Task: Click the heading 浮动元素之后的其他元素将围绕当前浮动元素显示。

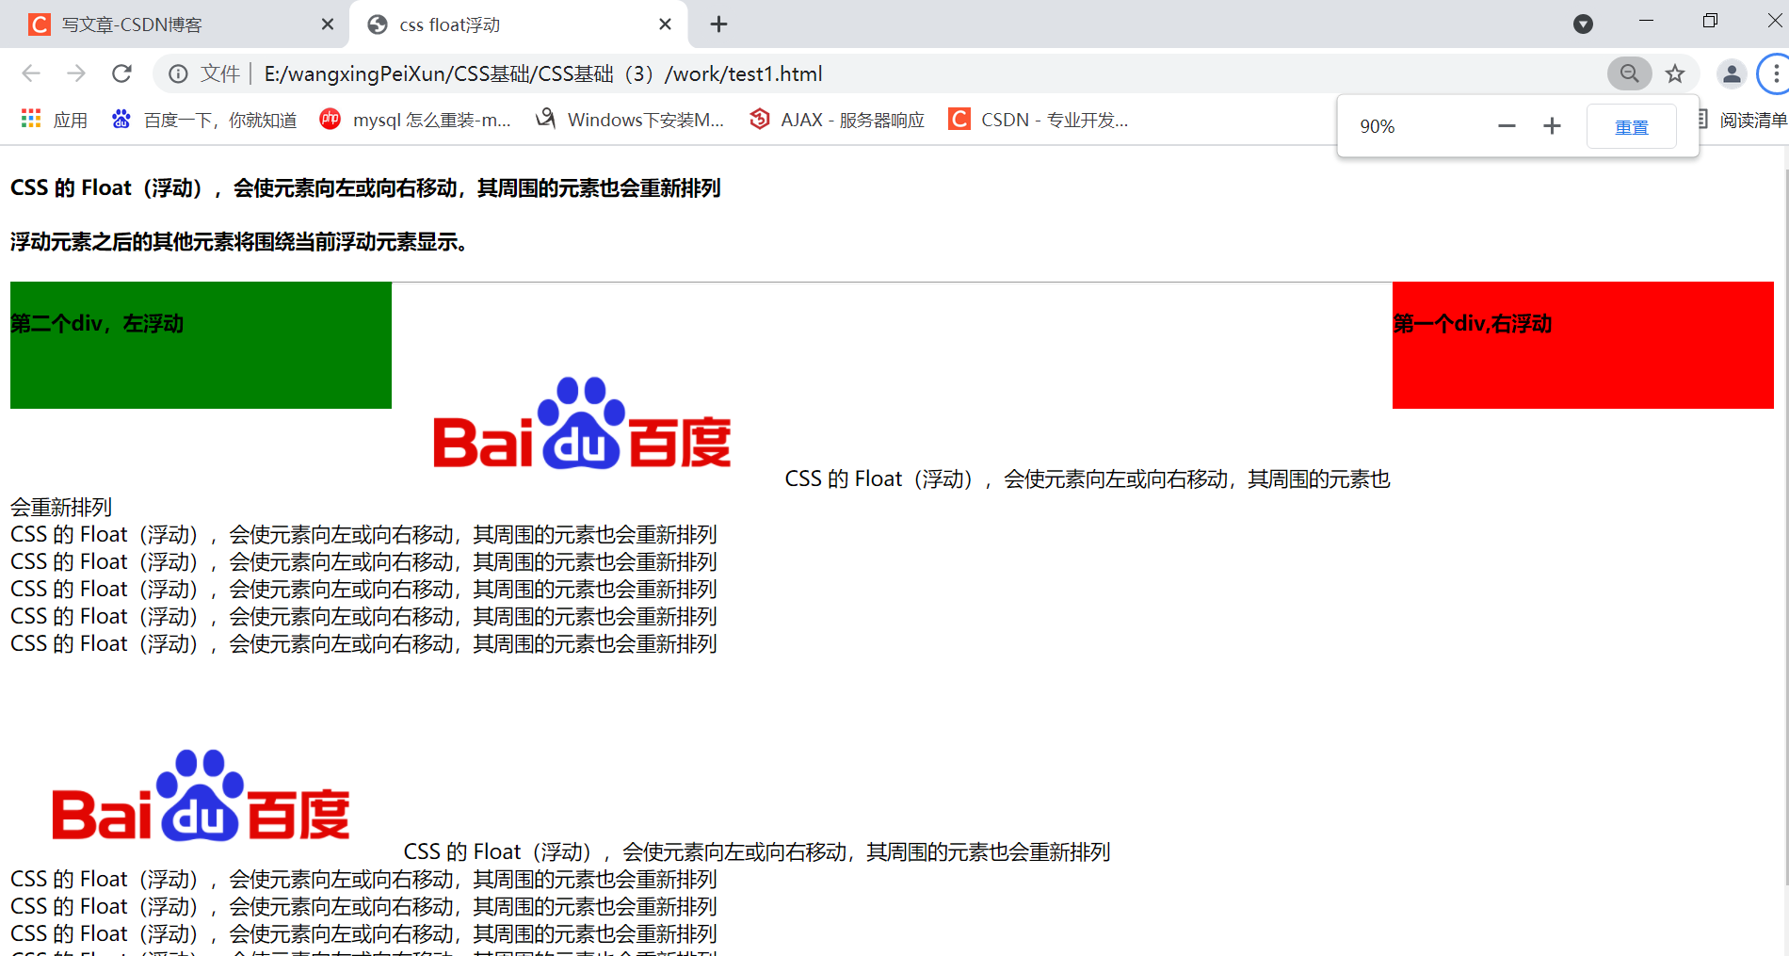Action: pyautogui.click(x=240, y=242)
